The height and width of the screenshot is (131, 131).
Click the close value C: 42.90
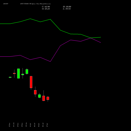[x=46, y=7]
